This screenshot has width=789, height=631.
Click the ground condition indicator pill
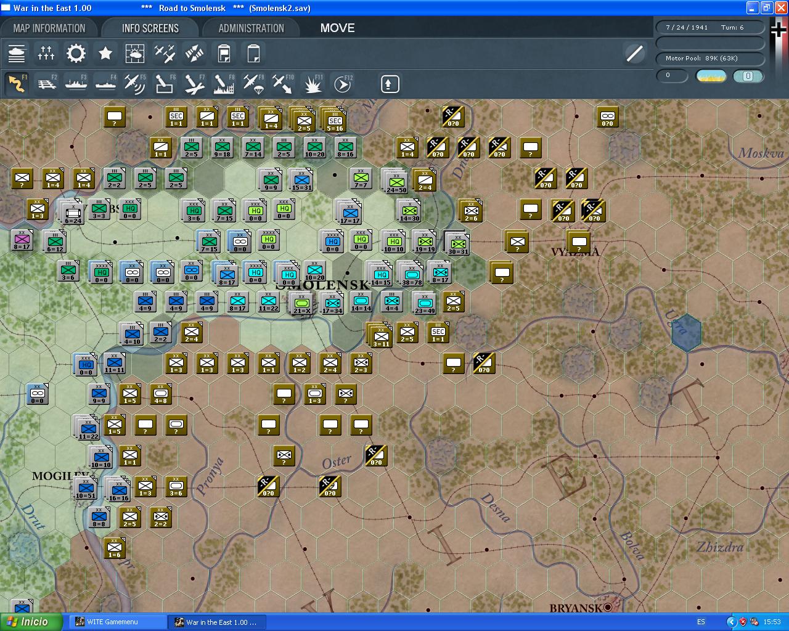[748, 76]
